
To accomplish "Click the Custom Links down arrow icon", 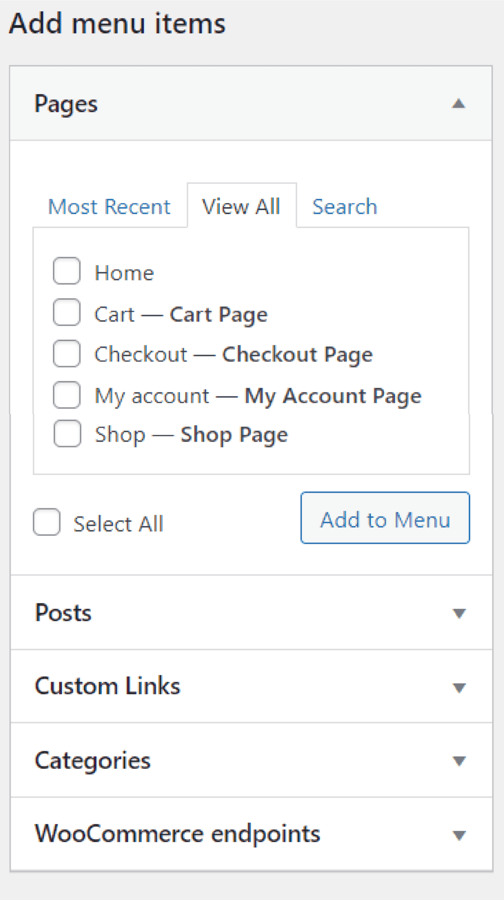I will click(459, 688).
